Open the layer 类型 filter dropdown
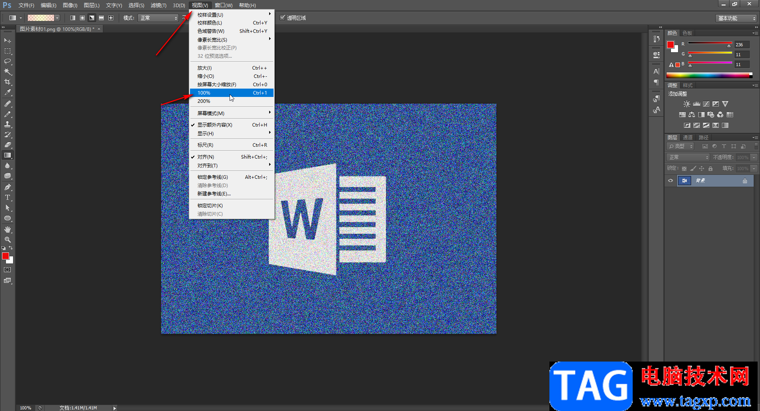 click(x=680, y=146)
